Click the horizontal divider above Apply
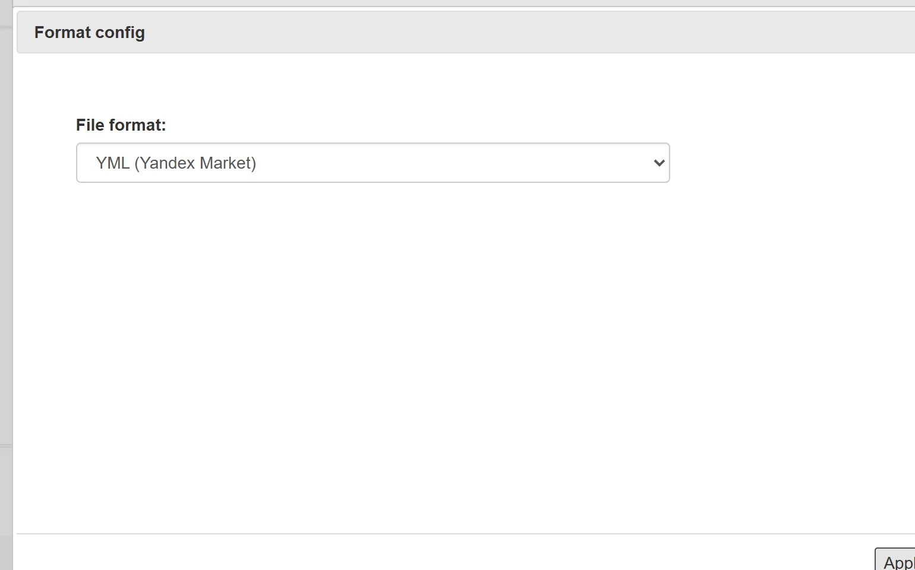This screenshot has height=570, width=915. coord(466,534)
